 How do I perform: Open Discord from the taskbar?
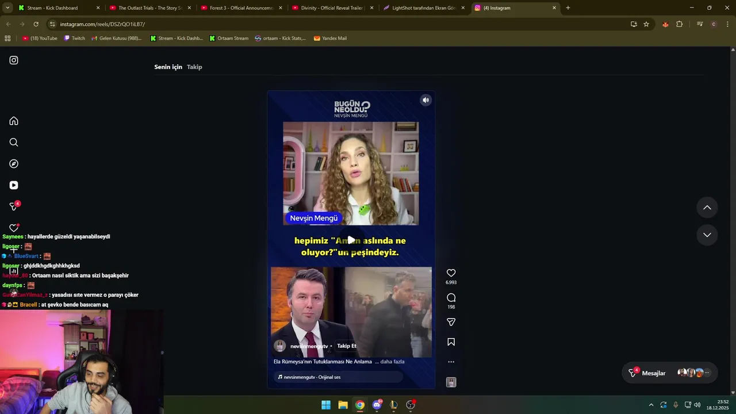(x=377, y=405)
